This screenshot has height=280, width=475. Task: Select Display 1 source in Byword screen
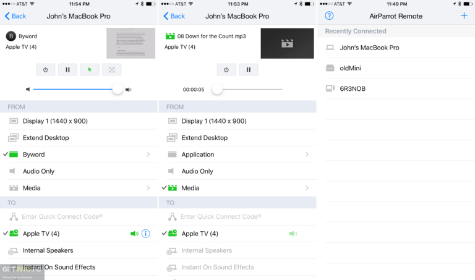click(79, 121)
